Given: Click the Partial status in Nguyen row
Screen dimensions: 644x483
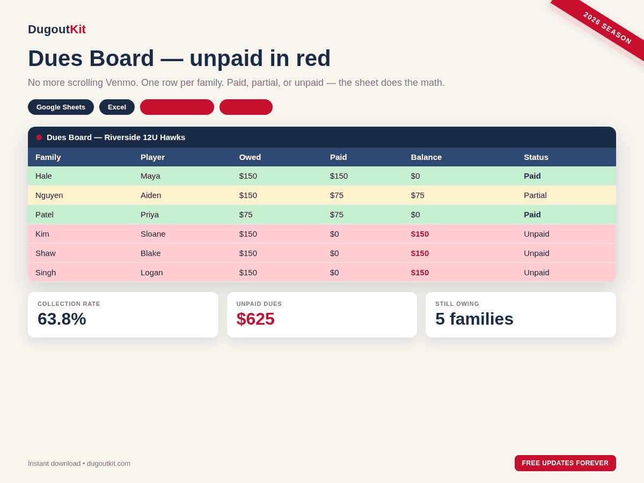Looking at the screenshot, I should (x=535, y=195).
